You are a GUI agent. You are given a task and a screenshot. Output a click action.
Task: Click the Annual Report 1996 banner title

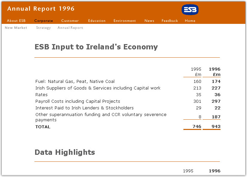(41, 9)
